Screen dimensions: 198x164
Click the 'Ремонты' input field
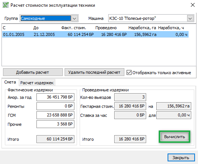(56, 106)
